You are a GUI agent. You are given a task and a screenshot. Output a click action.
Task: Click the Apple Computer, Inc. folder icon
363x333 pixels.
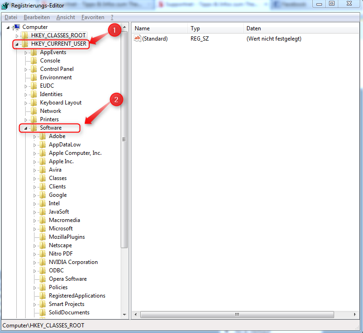(x=42, y=153)
